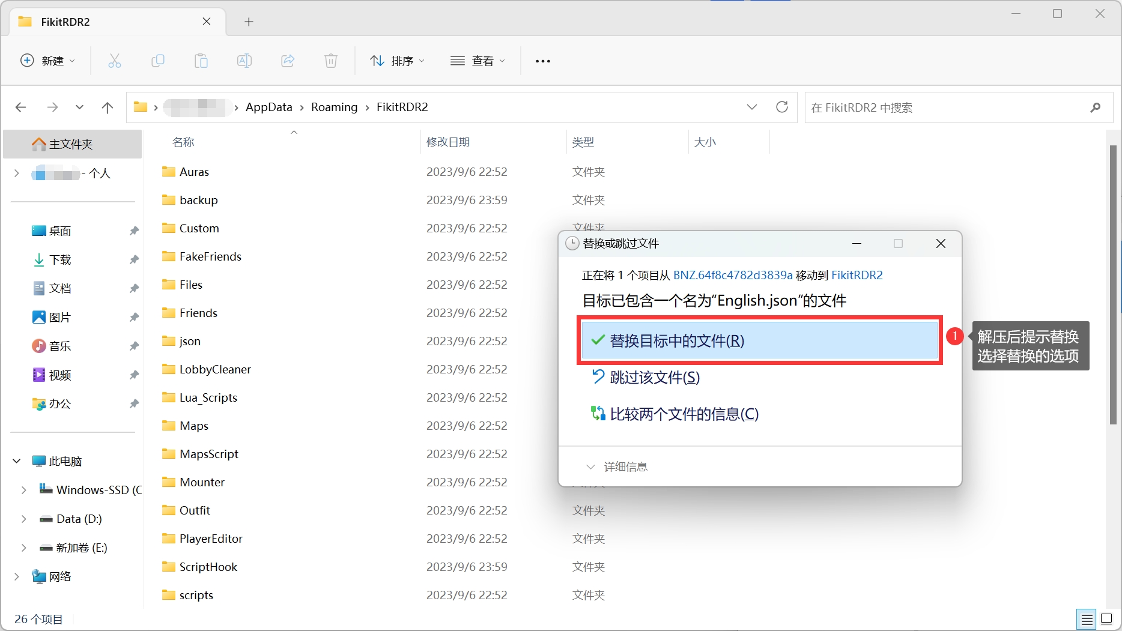Click the Rename icon in toolbar
This screenshot has width=1122, height=631.
pyautogui.click(x=244, y=61)
